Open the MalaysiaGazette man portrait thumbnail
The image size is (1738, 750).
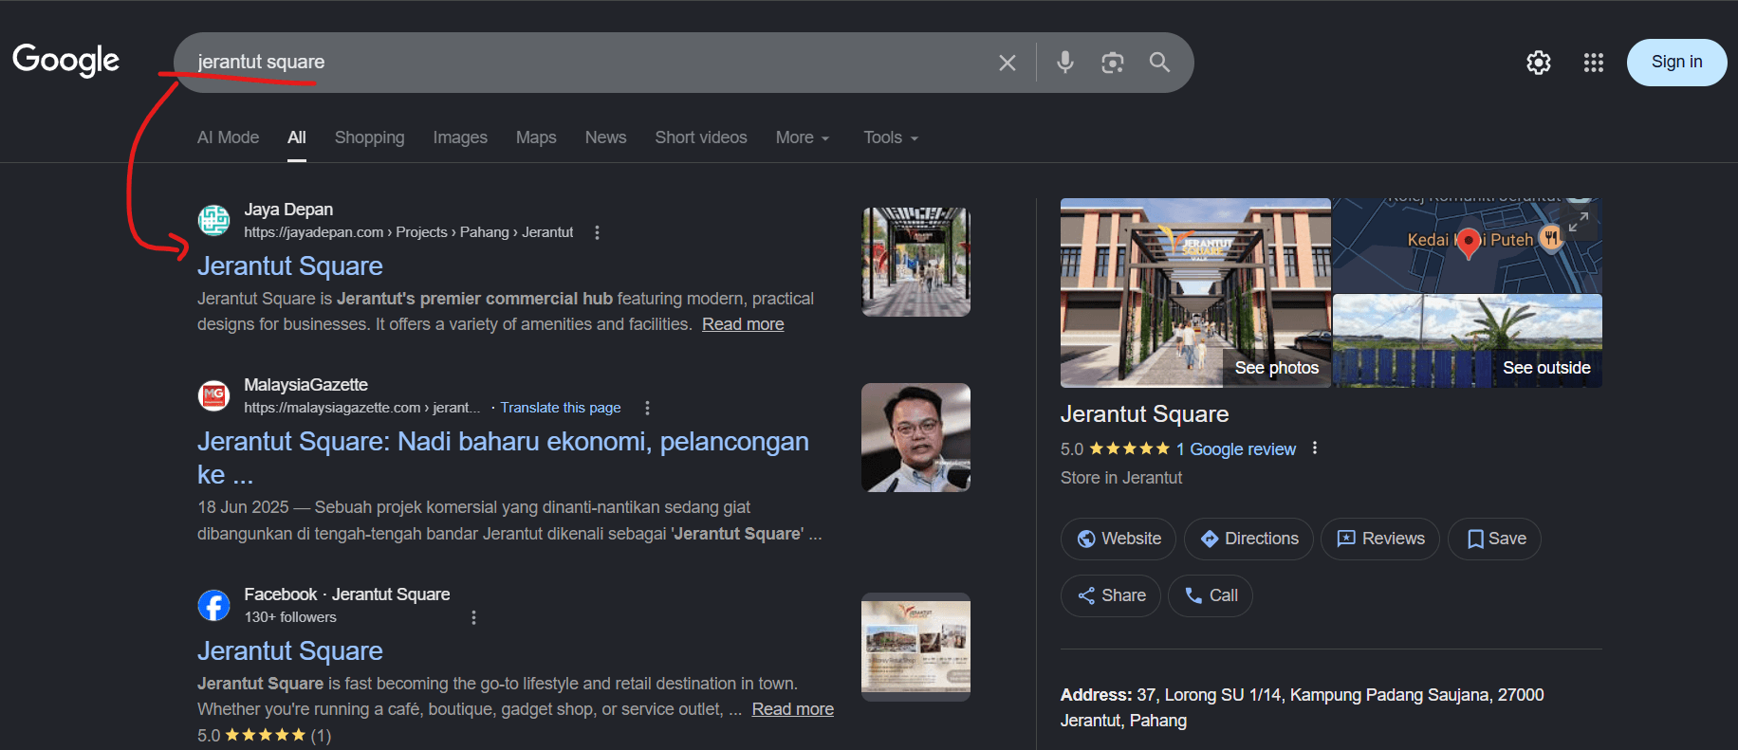click(x=915, y=437)
